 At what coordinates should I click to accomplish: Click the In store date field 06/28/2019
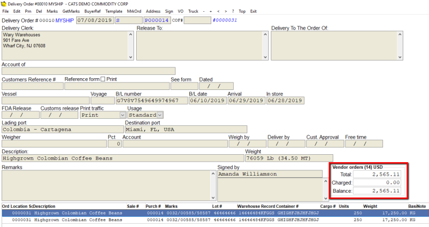[x=285, y=101]
